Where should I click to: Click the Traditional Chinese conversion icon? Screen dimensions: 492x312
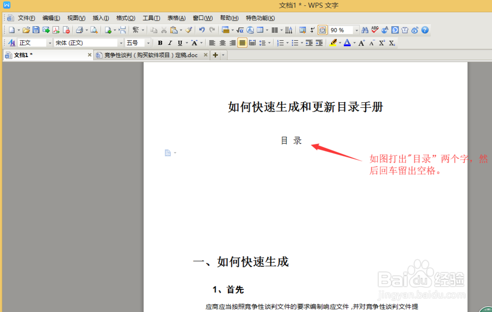tap(136, 30)
